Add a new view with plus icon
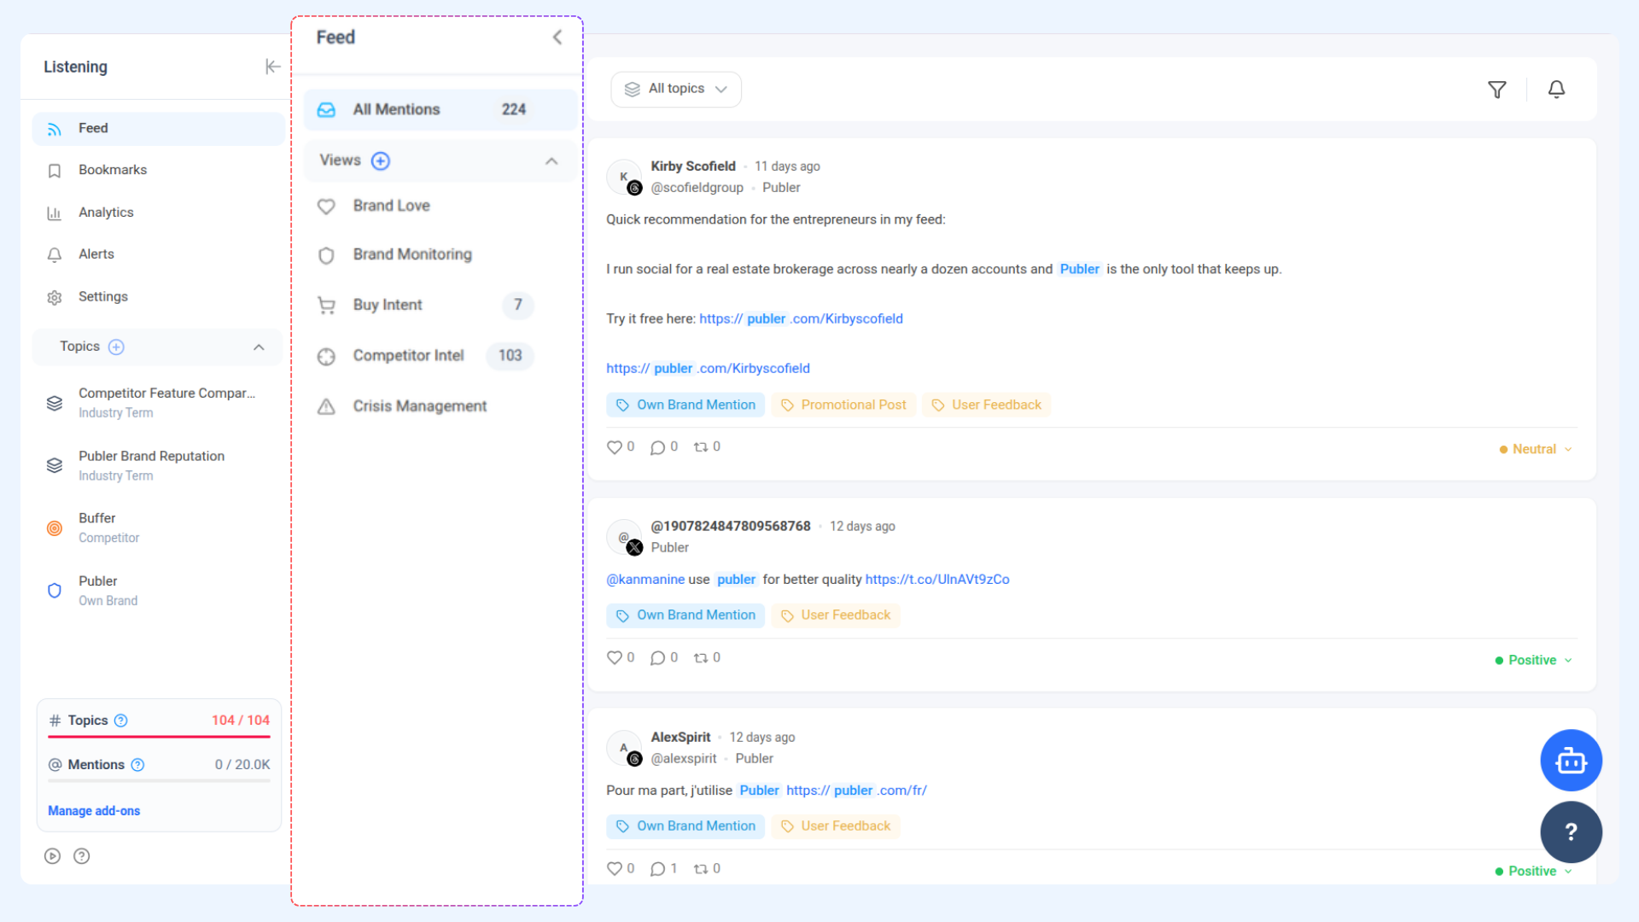 point(381,160)
